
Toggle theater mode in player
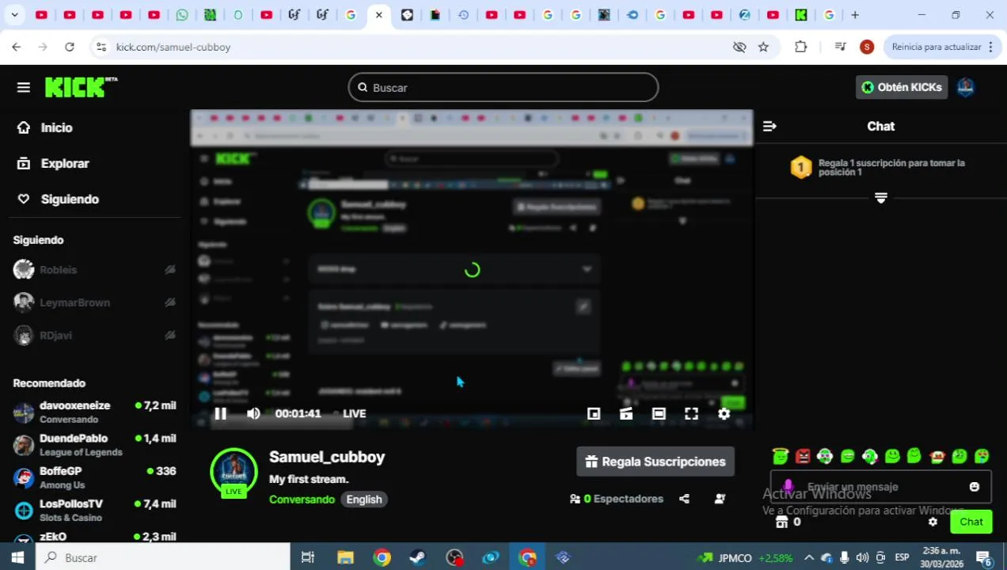pos(659,413)
